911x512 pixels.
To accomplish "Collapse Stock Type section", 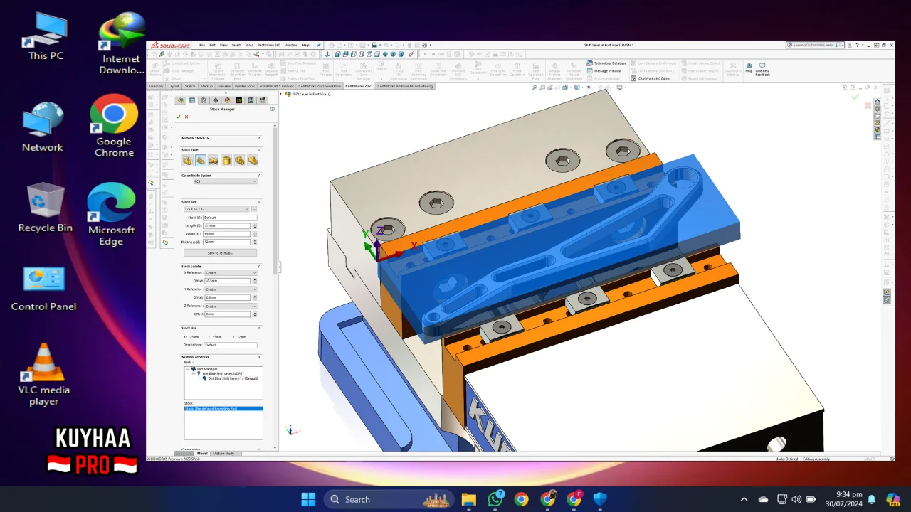I will (x=259, y=150).
